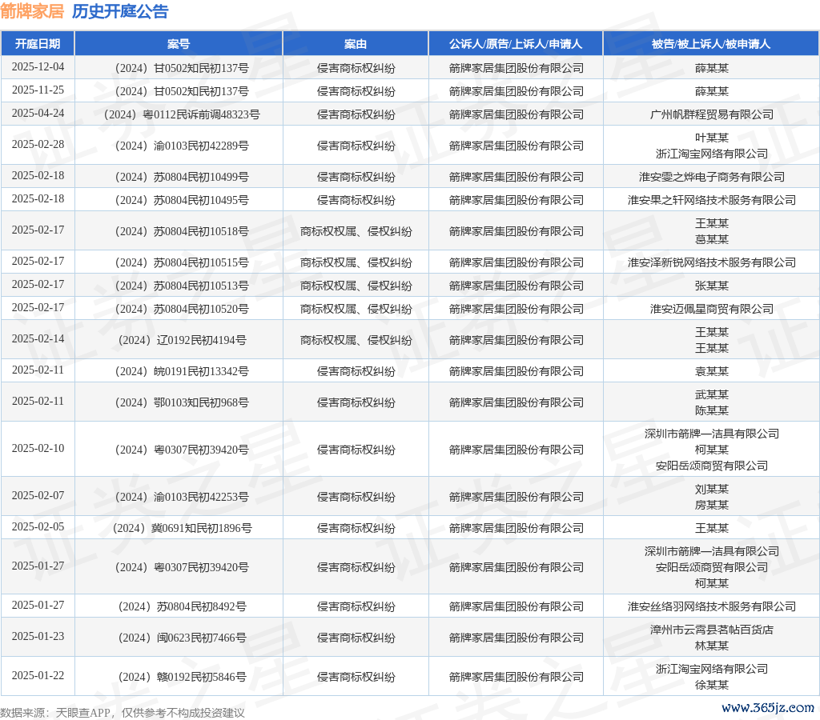Click the date 2025-01-23
Image resolution: width=820 pixels, height=720 pixels.
(x=38, y=637)
